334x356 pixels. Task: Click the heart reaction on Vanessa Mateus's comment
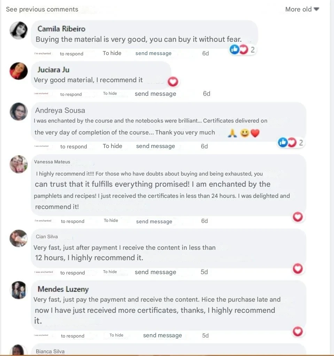(298, 217)
